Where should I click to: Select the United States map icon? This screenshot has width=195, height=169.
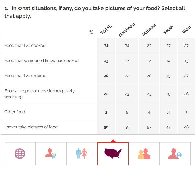tap(113, 154)
